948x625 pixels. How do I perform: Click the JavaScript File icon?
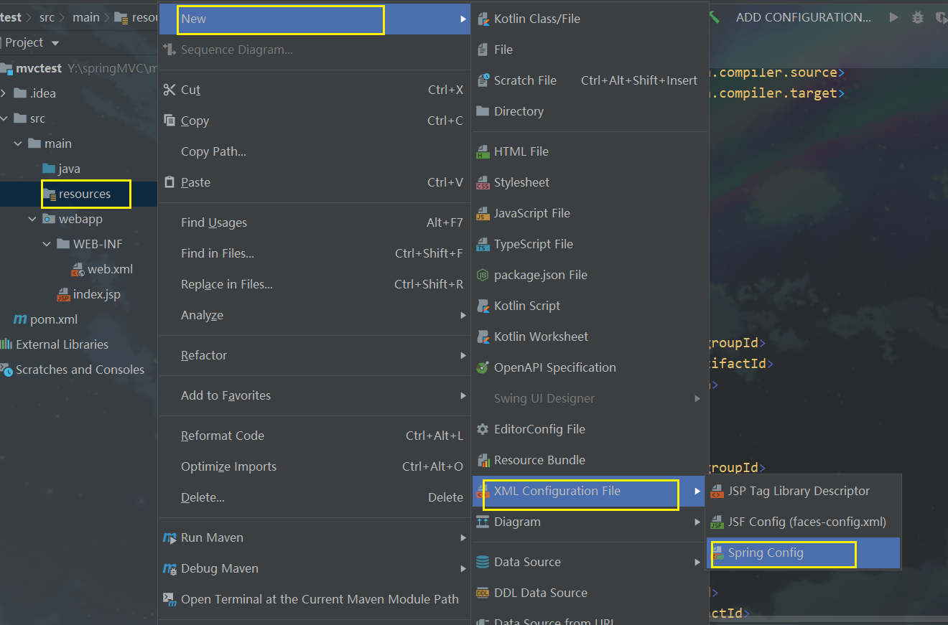pos(483,213)
